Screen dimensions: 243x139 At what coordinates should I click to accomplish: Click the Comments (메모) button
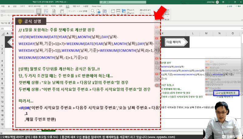238,6
